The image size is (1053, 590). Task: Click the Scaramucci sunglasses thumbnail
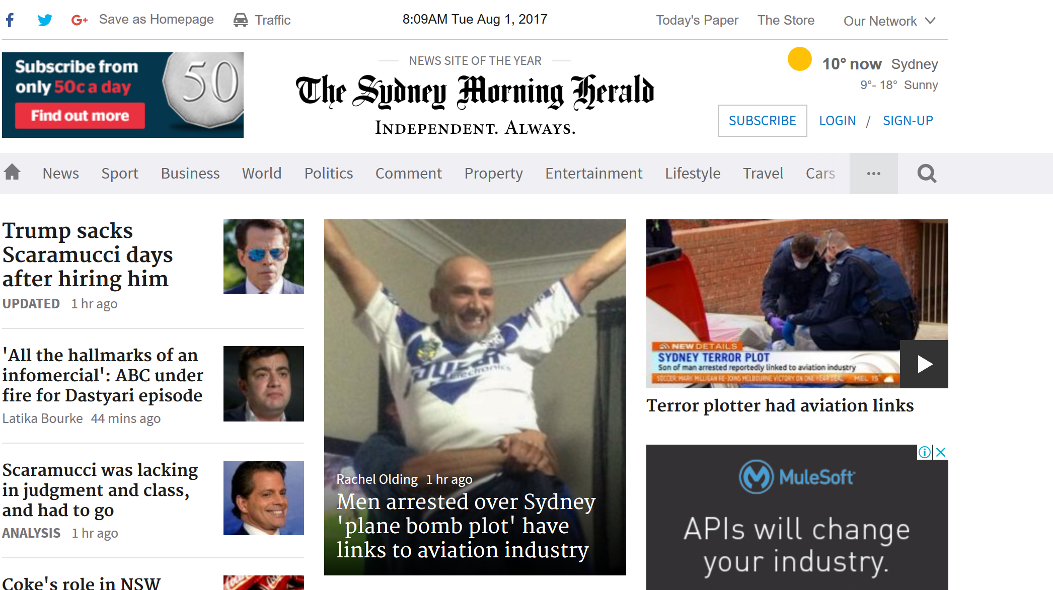point(264,257)
